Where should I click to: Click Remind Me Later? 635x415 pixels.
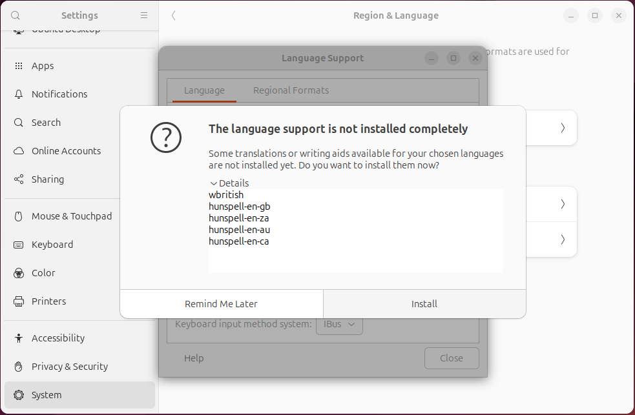tap(221, 304)
